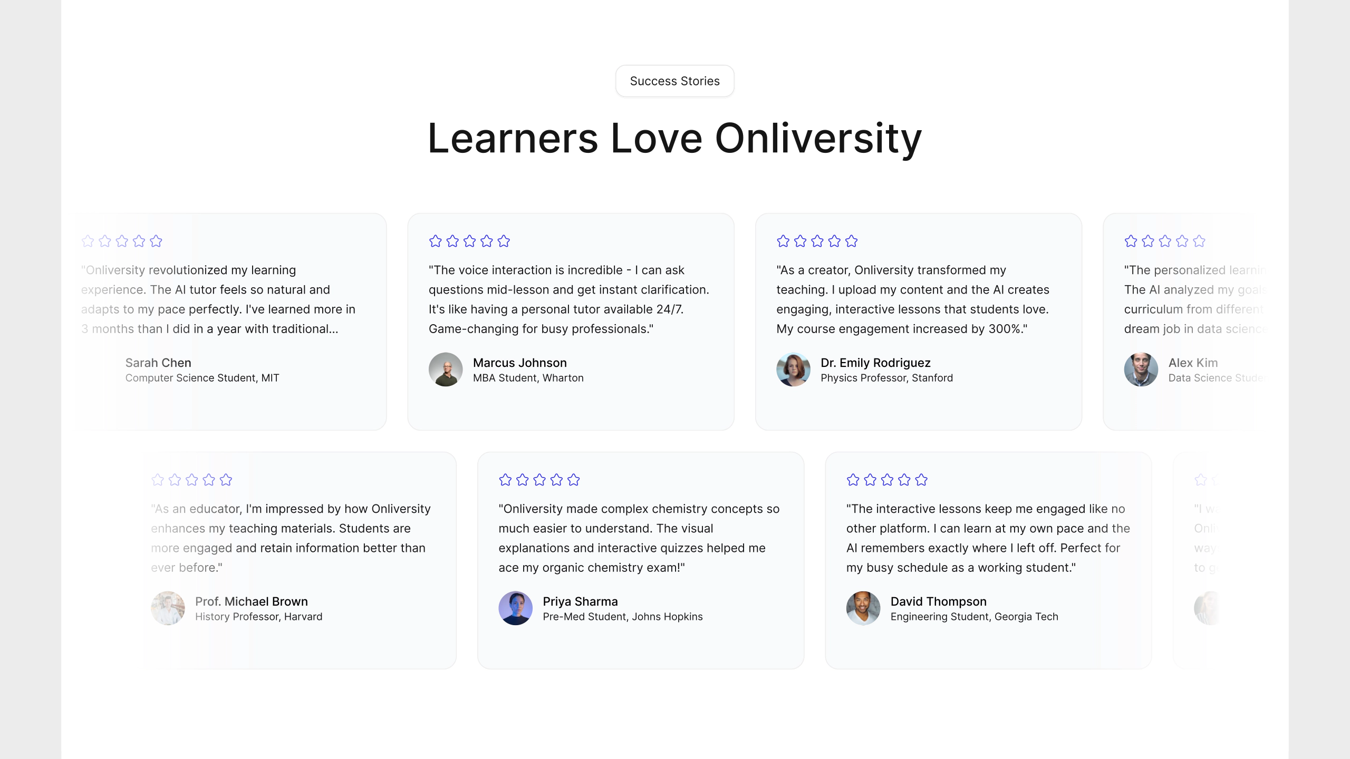Click the third star on Alex Kim's review
This screenshot has height=759, width=1350.
(x=1164, y=241)
